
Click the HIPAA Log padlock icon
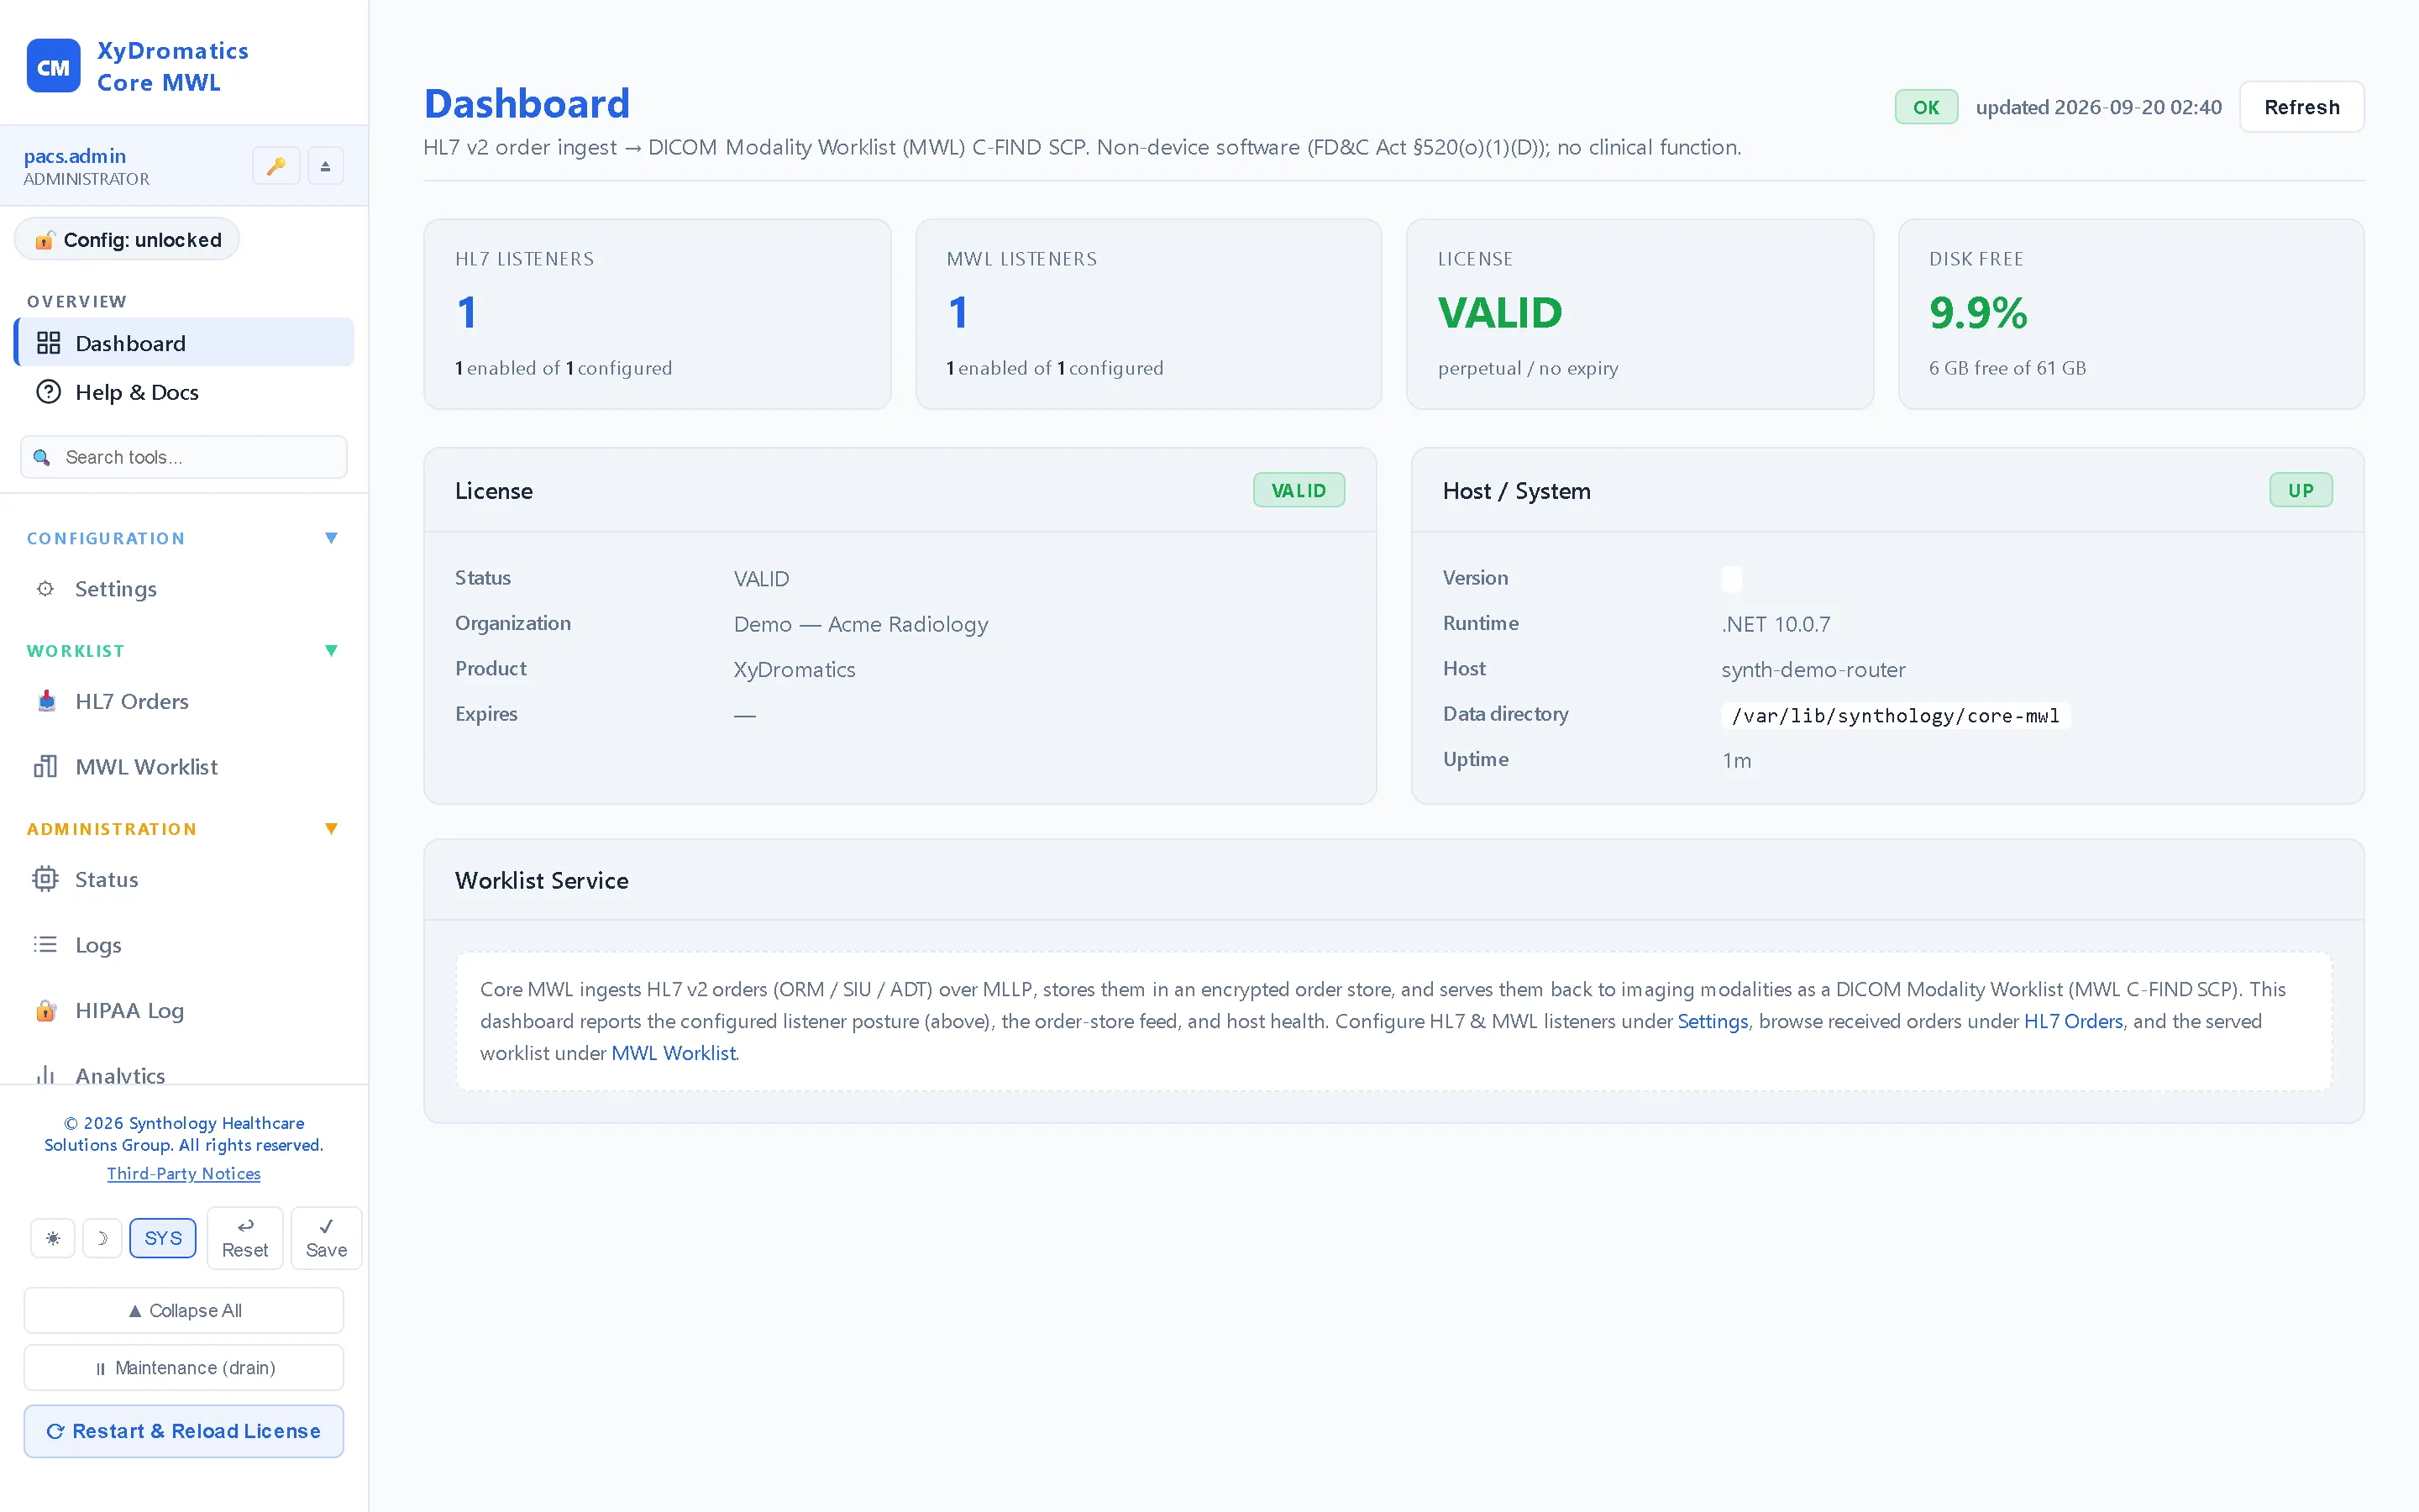pyautogui.click(x=46, y=1010)
